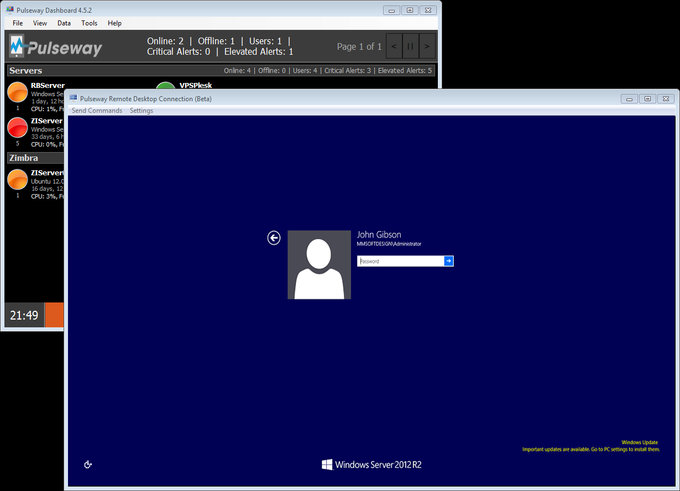Click the VPSPlesk server name
This screenshot has width=680, height=491.
point(196,86)
